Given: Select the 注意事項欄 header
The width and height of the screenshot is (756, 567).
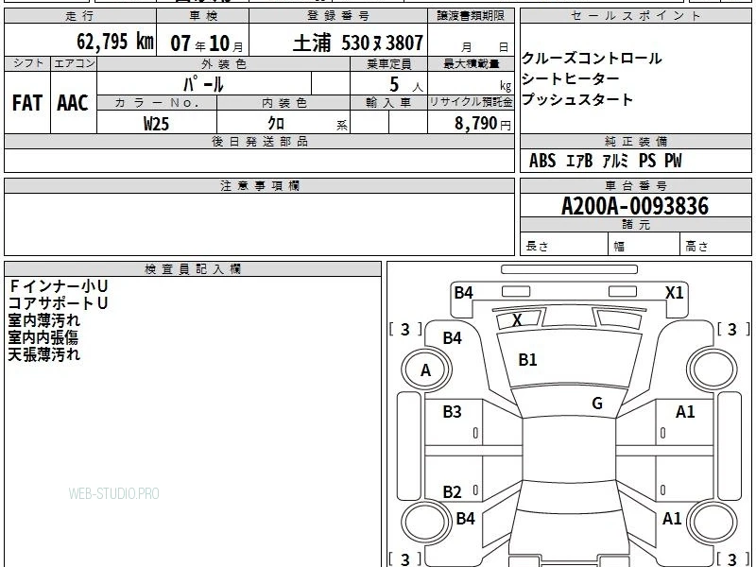Looking at the screenshot, I should [x=259, y=185].
